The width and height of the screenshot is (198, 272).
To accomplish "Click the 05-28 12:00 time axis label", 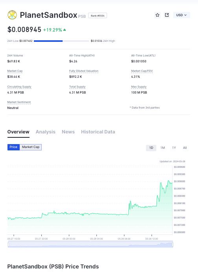I will click(x=152, y=239).
